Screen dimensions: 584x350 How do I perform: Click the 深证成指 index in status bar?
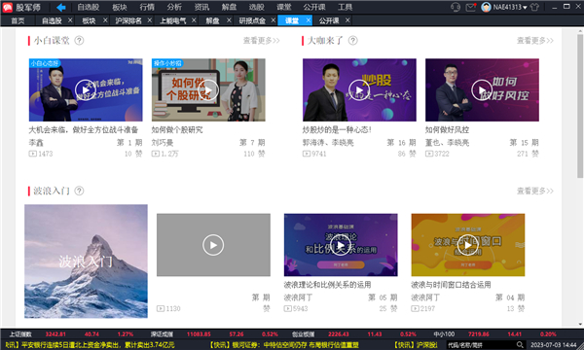(x=162, y=334)
